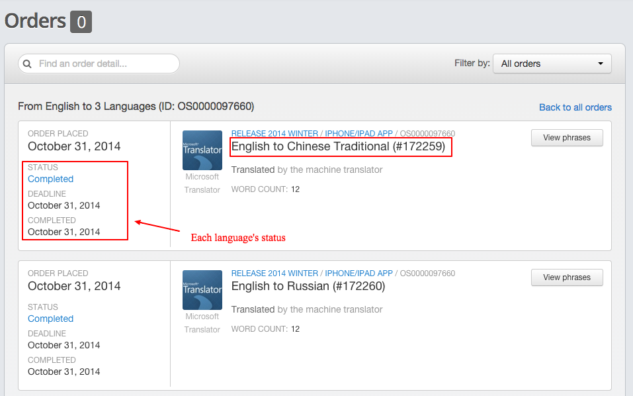Click COMPLETED date in Russian order card
Screen dimensions: 633x396
63,371
